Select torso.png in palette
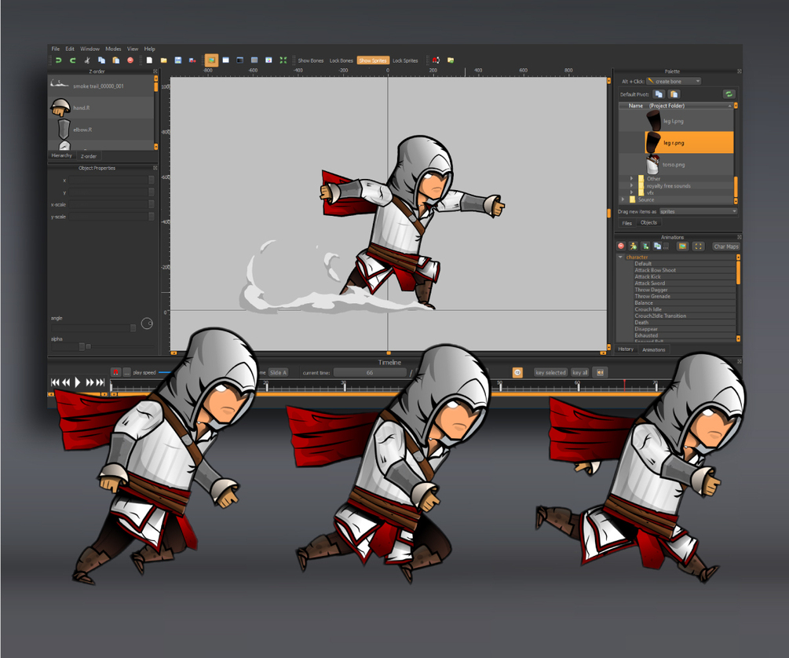The height and width of the screenshot is (658, 789). pos(676,165)
